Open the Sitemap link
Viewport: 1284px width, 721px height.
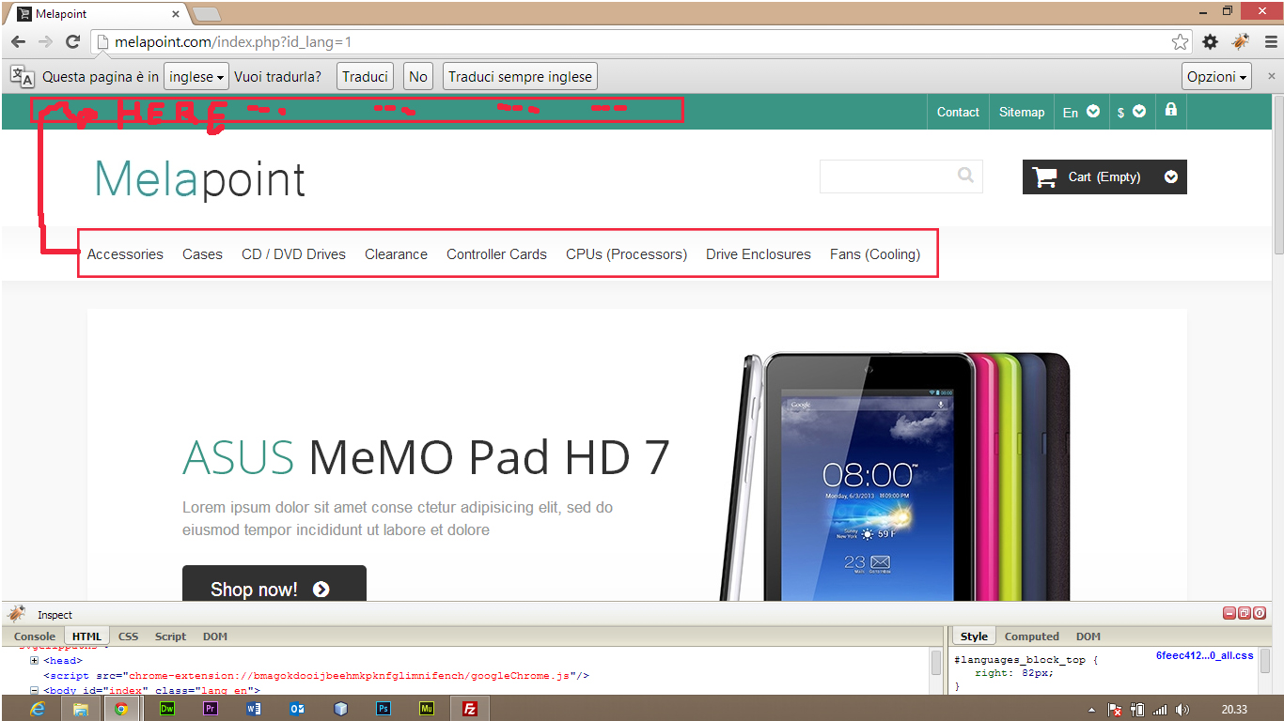(1022, 112)
